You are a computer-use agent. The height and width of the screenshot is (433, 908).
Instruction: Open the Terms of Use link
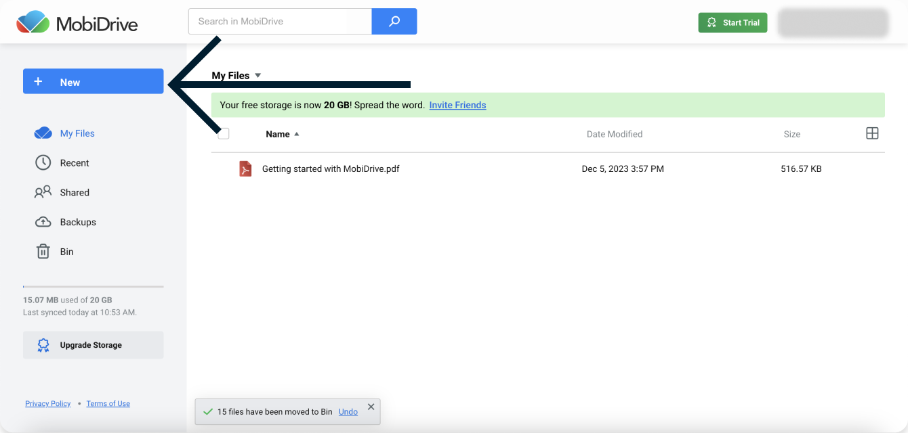tap(108, 404)
